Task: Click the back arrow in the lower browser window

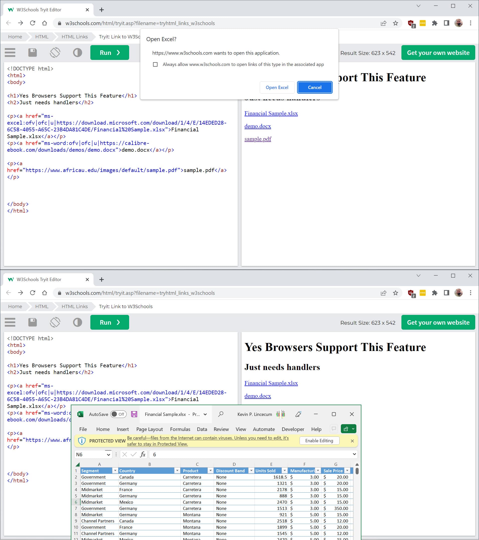Action: click(x=9, y=293)
